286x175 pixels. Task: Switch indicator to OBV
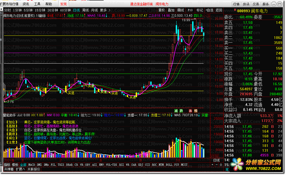click(x=87, y=165)
